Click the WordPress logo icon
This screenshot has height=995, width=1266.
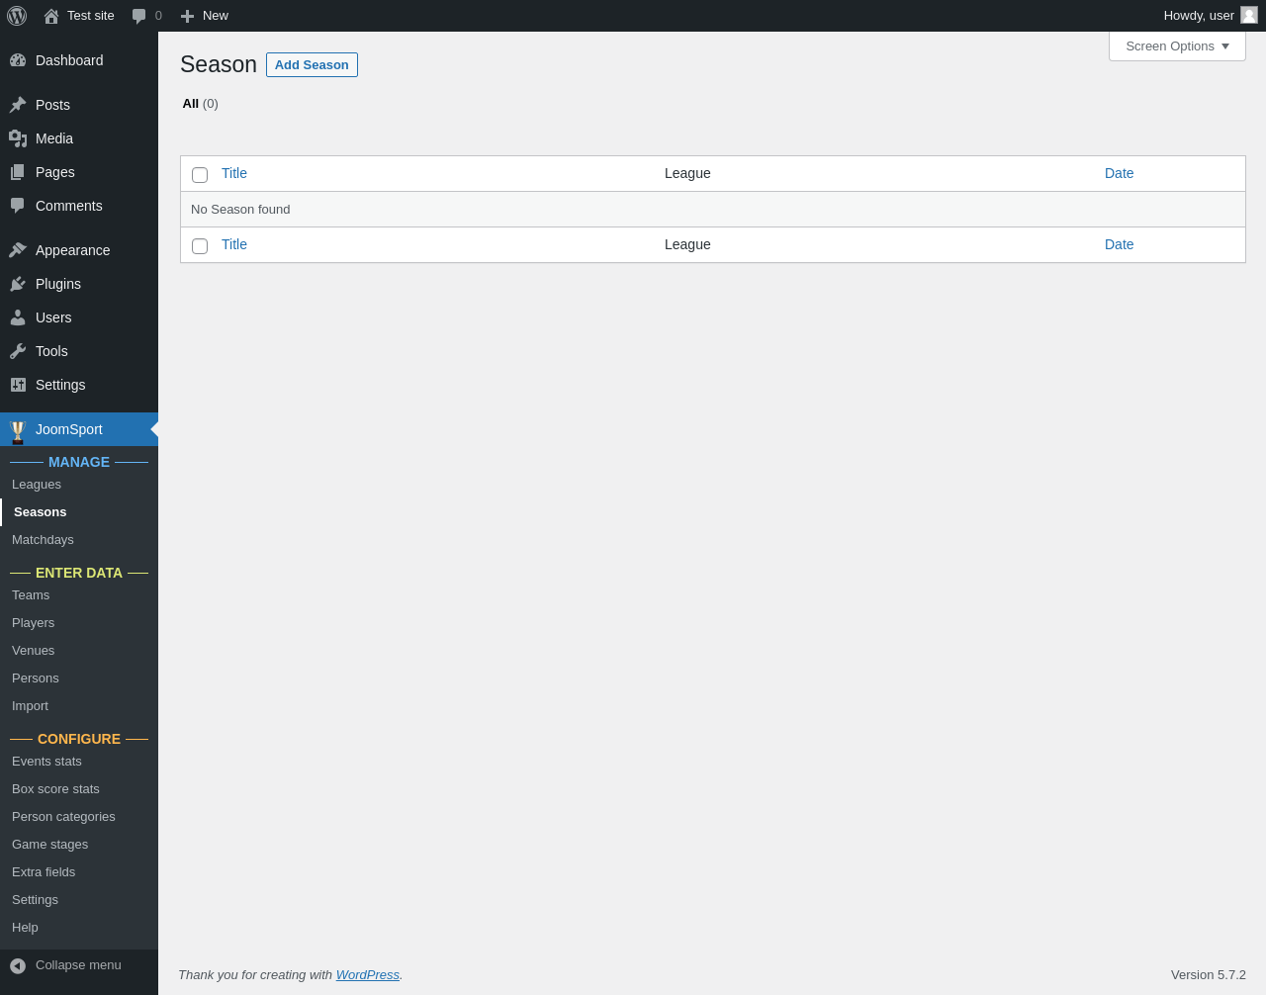[x=17, y=16]
